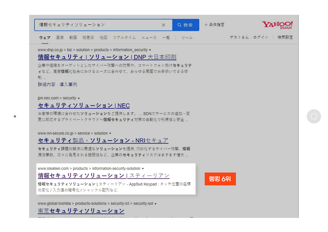Open the 東芝セキュリティソリューション result

click(x=81, y=211)
